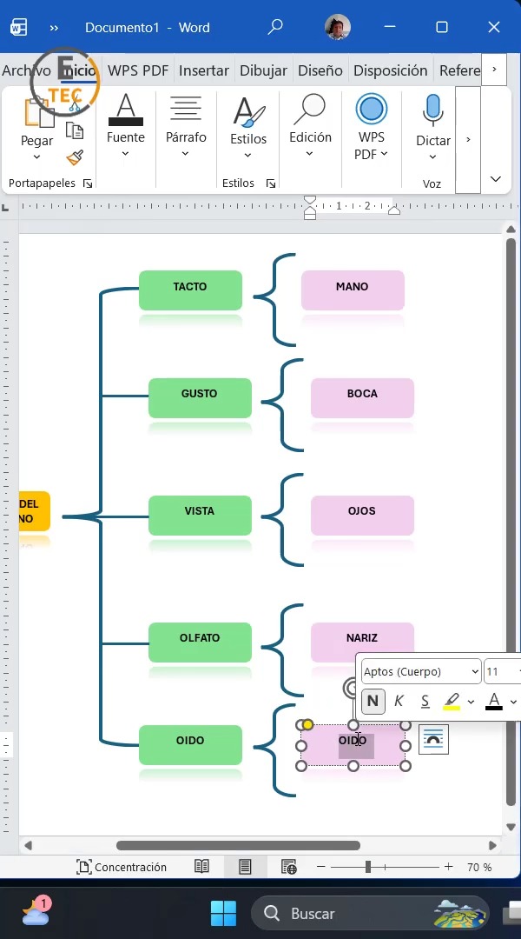Viewport: 521px width, 939px height.
Task: Open font name box Aptos (Cuerpo)
Action: point(421,671)
